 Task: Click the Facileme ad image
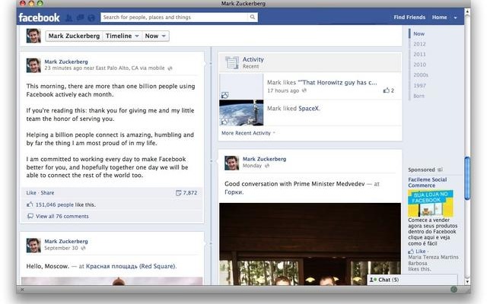(x=431, y=203)
